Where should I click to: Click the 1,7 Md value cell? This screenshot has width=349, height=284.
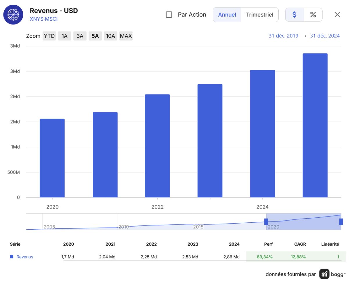pyautogui.click(x=67, y=257)
